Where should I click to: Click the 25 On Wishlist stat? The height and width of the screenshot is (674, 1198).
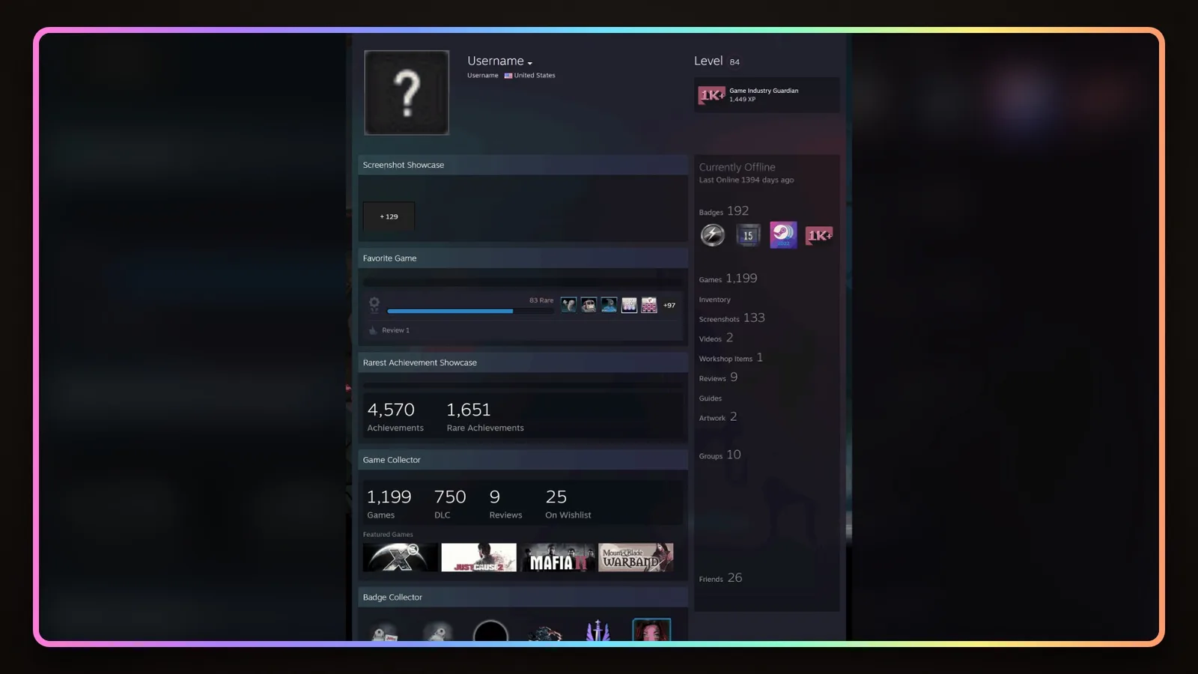click(x=568, y=503)
